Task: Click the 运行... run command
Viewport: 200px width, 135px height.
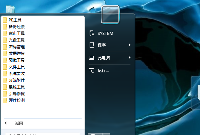Action: coord(103,70)
